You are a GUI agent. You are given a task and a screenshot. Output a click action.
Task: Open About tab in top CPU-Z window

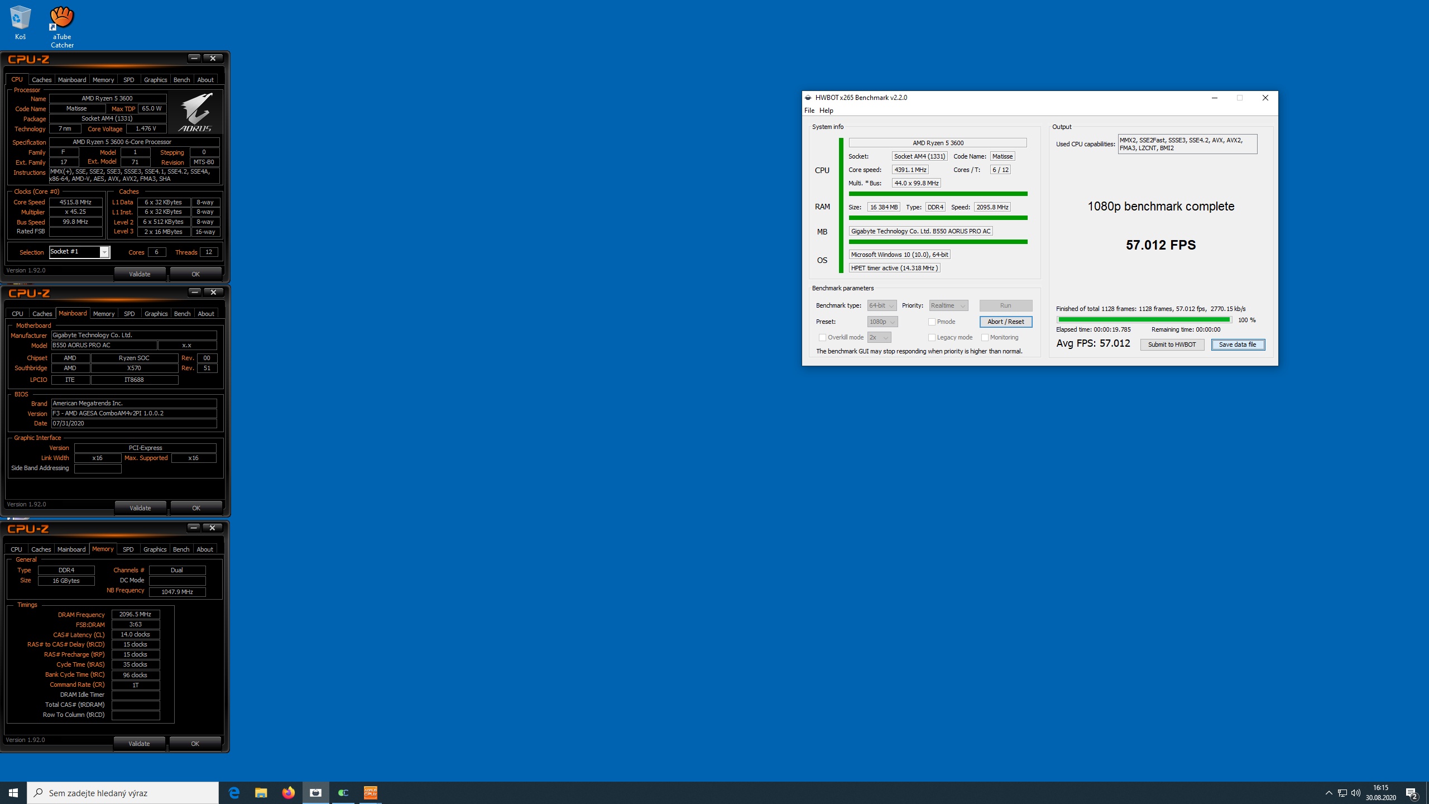tap(205, 80)
